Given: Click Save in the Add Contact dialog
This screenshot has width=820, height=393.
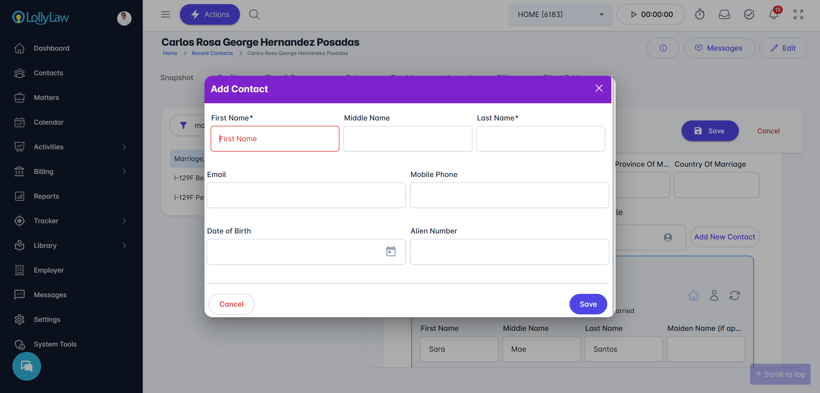Looking at the screenshot, I should pos(588,304).
